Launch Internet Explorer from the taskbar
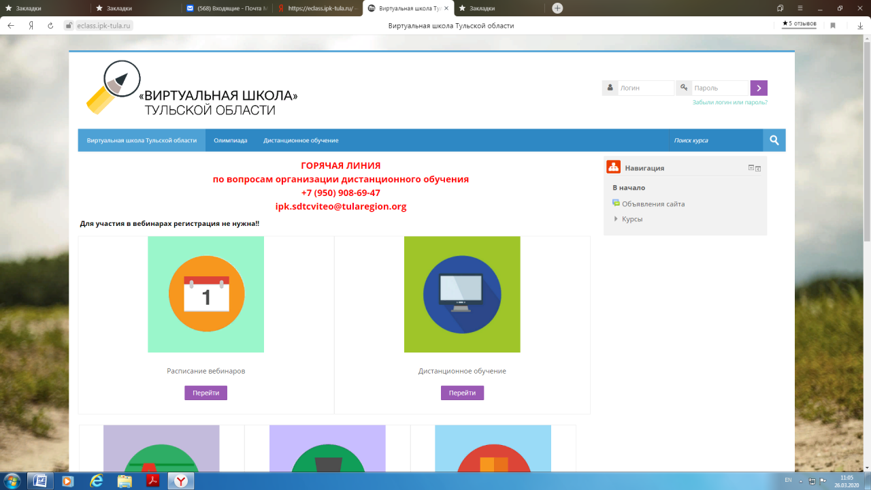 coord(96,481)
